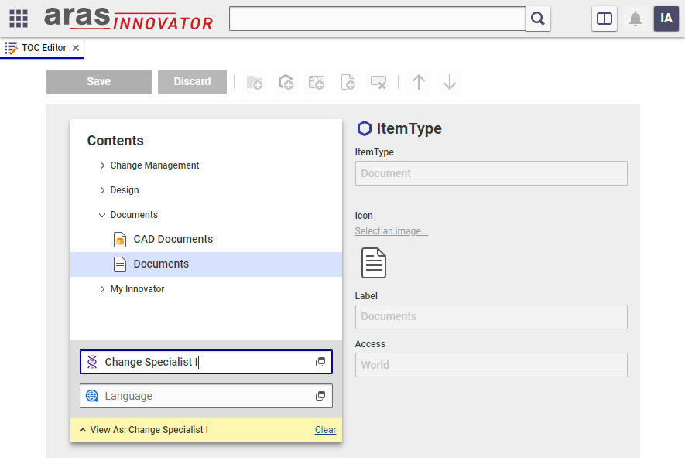Click the Access field showing World
685x467 pixels.
491,365
